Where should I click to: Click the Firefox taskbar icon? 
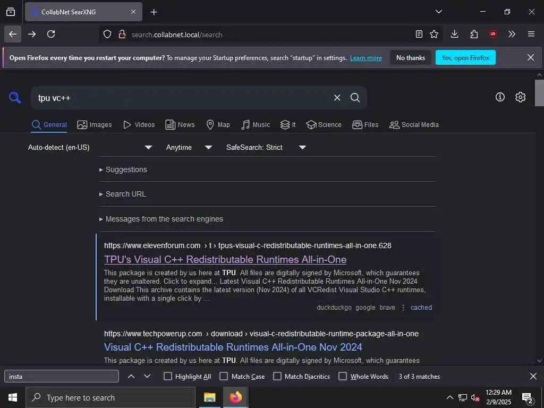coord(235,397)
